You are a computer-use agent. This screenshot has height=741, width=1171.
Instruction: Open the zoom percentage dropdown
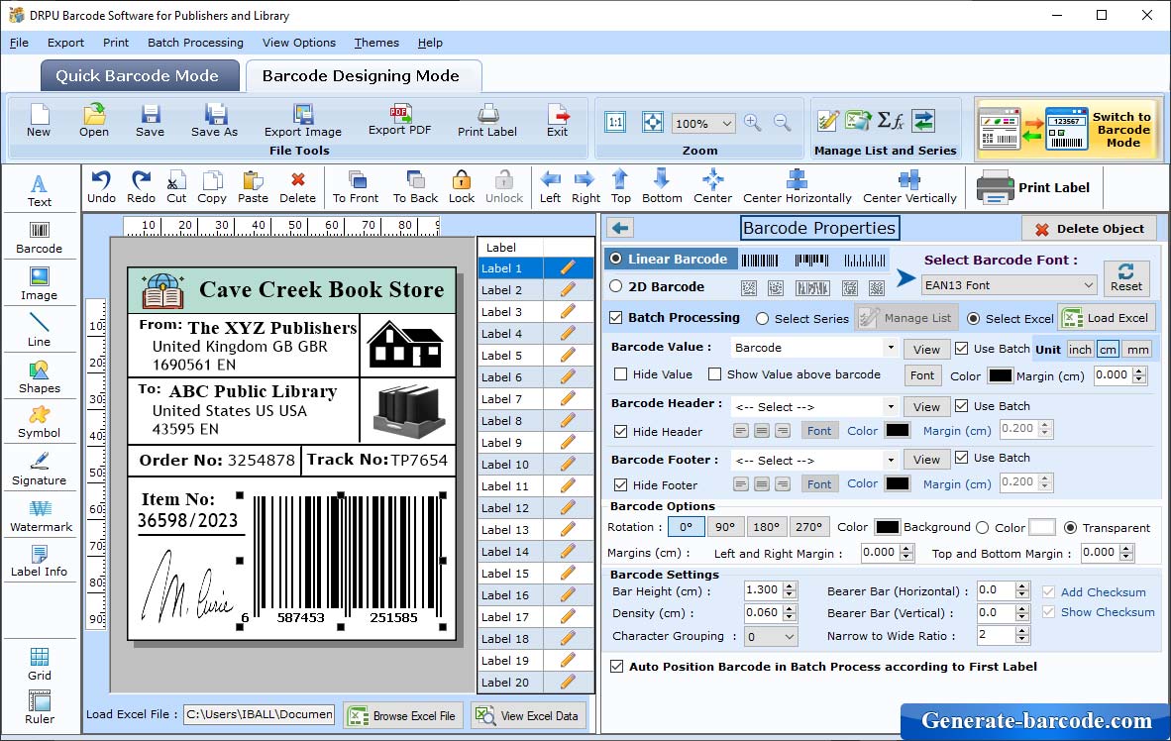pyautogui.click(x=726, y=123)
